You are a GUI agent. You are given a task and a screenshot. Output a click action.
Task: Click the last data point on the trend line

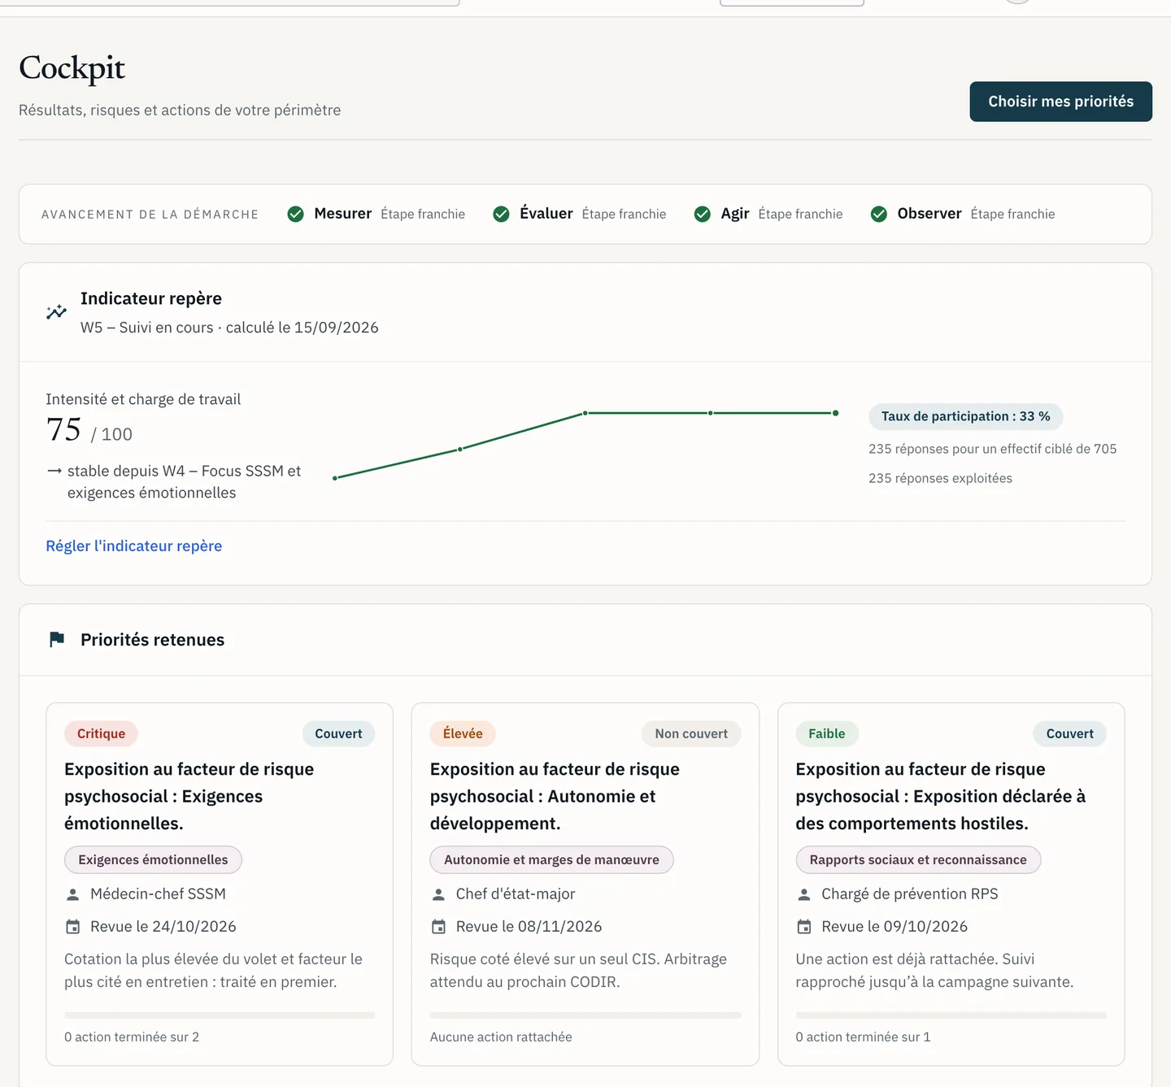(835, 413)
